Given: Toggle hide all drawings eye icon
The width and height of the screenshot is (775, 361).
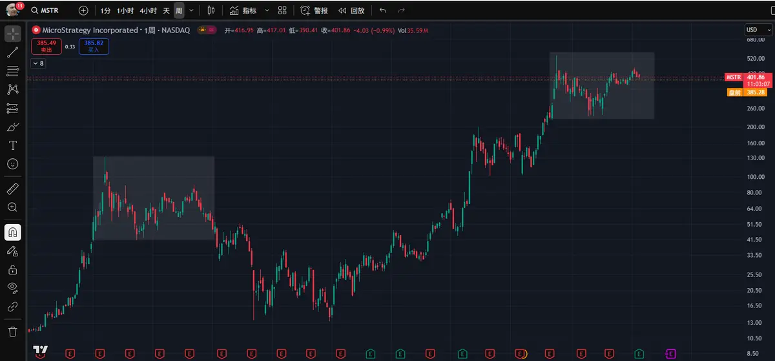Looking at the screenshot, I should (12, 288).
